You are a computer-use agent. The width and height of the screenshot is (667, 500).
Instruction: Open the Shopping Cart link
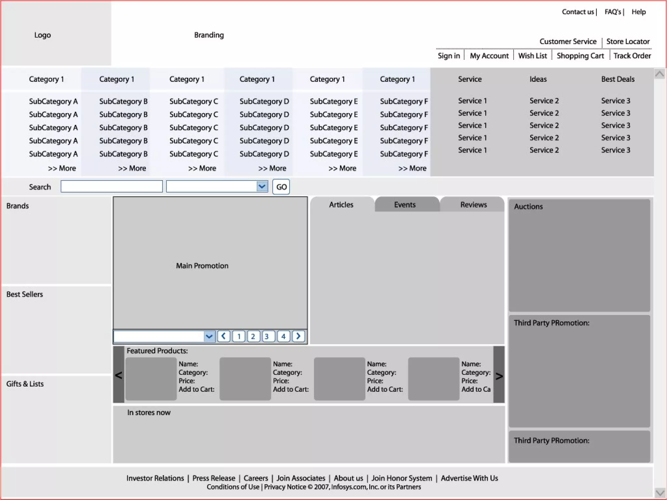[x=580, y=56]
